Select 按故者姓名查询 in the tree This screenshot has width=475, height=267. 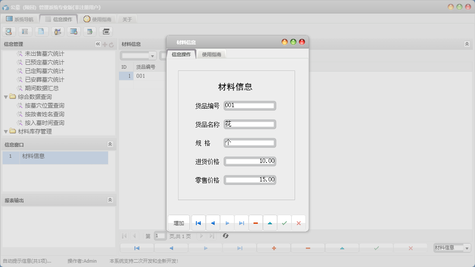coord(45,114)
